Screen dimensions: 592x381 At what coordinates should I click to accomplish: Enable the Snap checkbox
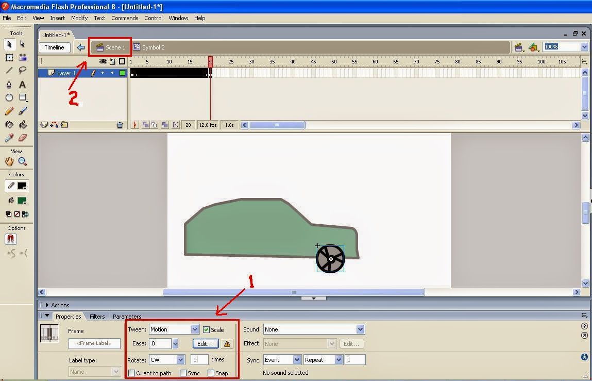tap(211, 373)
